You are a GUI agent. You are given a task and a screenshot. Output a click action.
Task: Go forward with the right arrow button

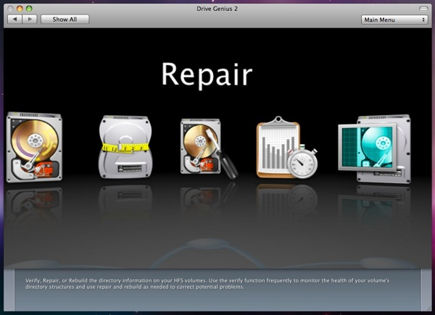click(x=30, y=20)
